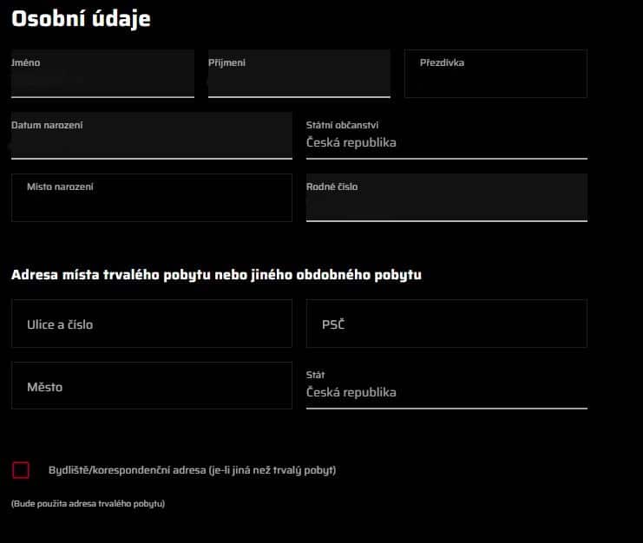Click the Osobní údaje heading
Image resolution: width=643 pixels, height=543 pixels.
82,19
